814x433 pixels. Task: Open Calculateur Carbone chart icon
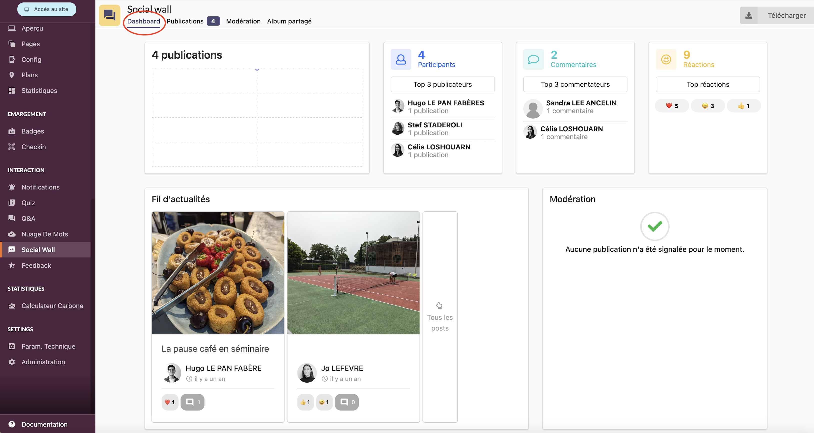tap(12, 306)
